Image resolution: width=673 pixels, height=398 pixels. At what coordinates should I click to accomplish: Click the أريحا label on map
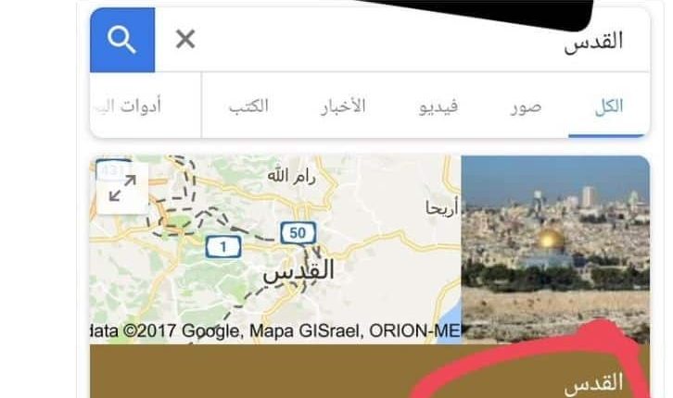(x=442, y=208)
